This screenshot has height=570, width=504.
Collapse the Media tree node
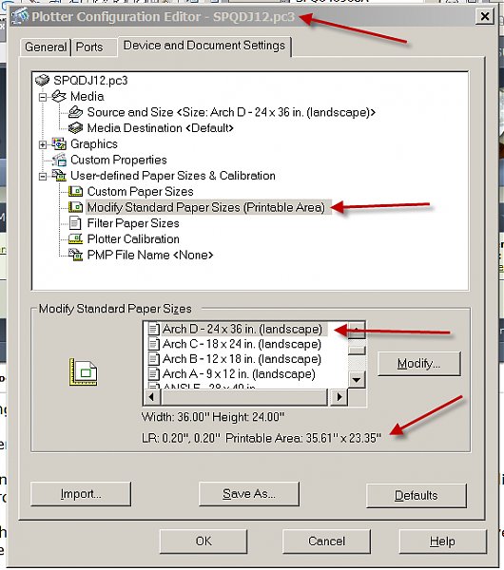click(x=43, y=97)
